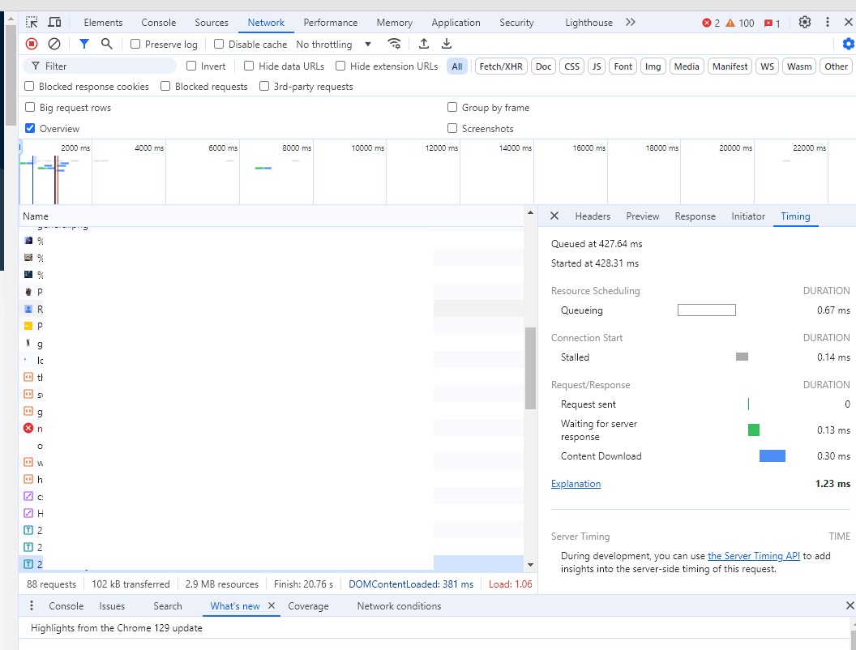
Task: Import HAR file with upload arrow
Action: pos(424,44)
